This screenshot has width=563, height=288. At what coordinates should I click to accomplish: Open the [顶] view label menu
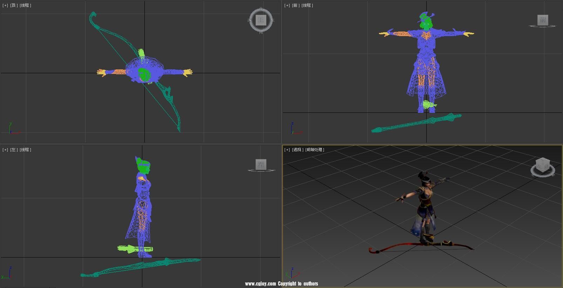[x=14, y=5]
